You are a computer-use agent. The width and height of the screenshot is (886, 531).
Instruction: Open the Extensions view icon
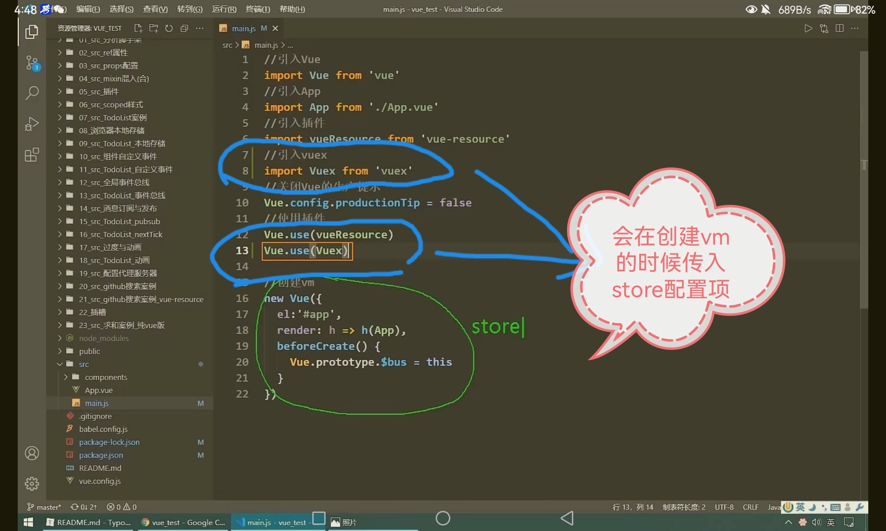pyautogui.click(x=32, y=155)
